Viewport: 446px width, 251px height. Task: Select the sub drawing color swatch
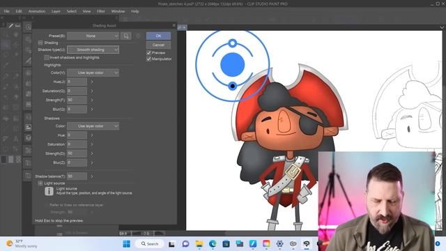coord(11,160)
